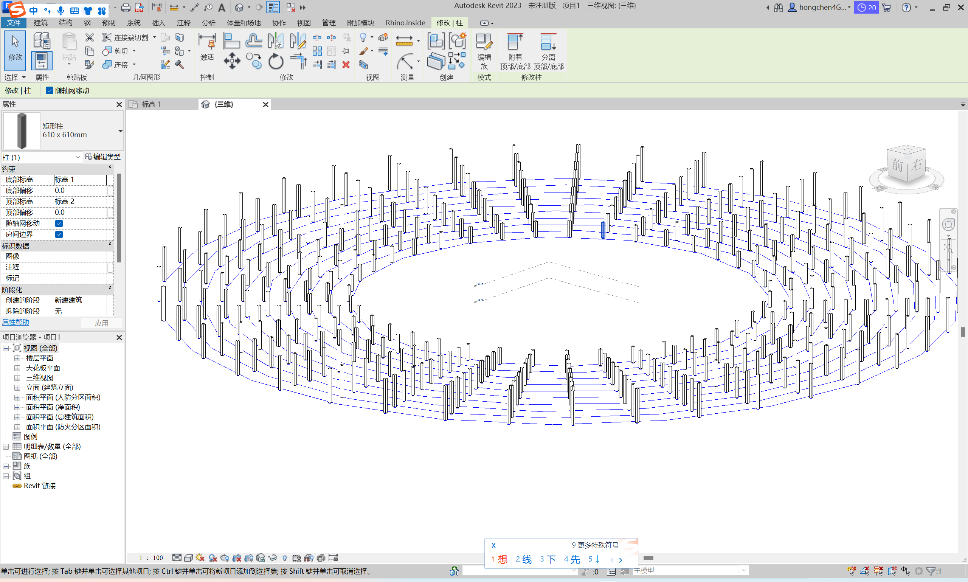Click the Offset tool icon
This screenshot has height=582, width=968.
pyautogui.click(x=254, y=41)
